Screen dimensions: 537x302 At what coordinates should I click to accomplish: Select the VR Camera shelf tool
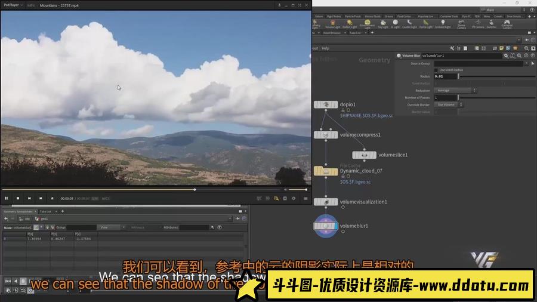pos(478,24)
